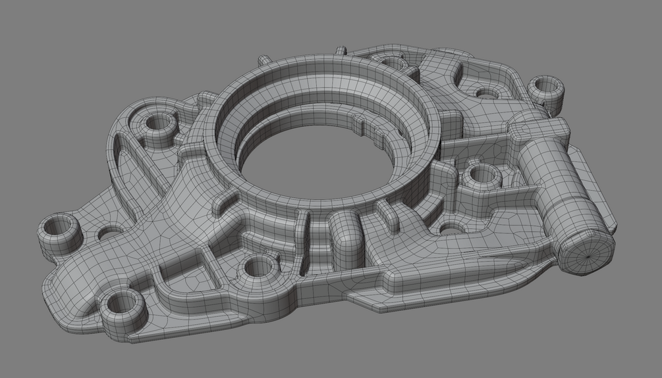Pick the bottom-left corner bolt boss hole
This screenshot has width=662, height=378.
(122, 306)
